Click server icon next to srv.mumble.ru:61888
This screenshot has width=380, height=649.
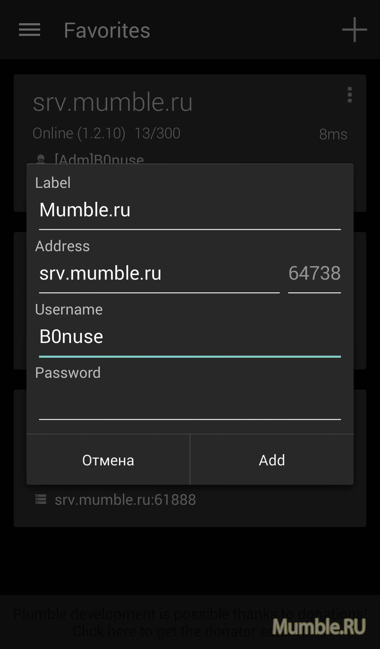41,499
